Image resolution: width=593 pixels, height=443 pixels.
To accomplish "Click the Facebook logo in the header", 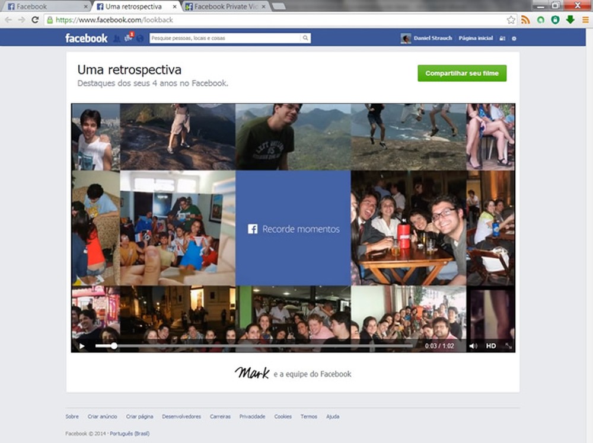I will (86, 38).
